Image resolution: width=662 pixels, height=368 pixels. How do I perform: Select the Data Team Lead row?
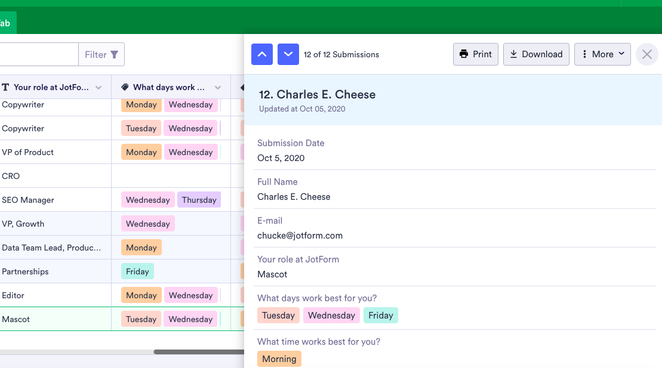coord(122,248)
